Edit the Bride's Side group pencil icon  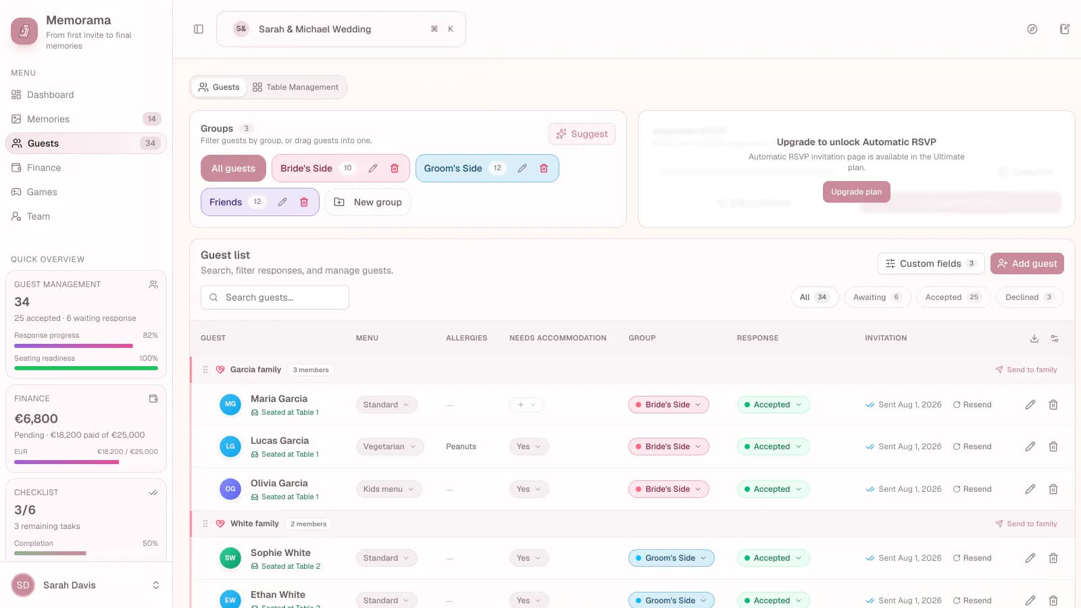[x=373, y=168]
